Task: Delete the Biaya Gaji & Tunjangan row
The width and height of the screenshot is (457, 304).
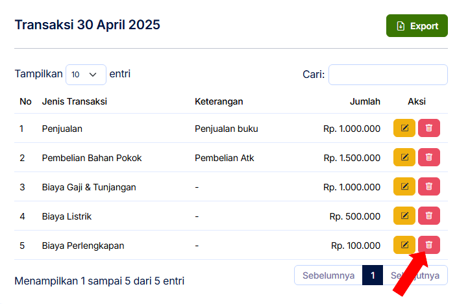Action: [428, 186]
